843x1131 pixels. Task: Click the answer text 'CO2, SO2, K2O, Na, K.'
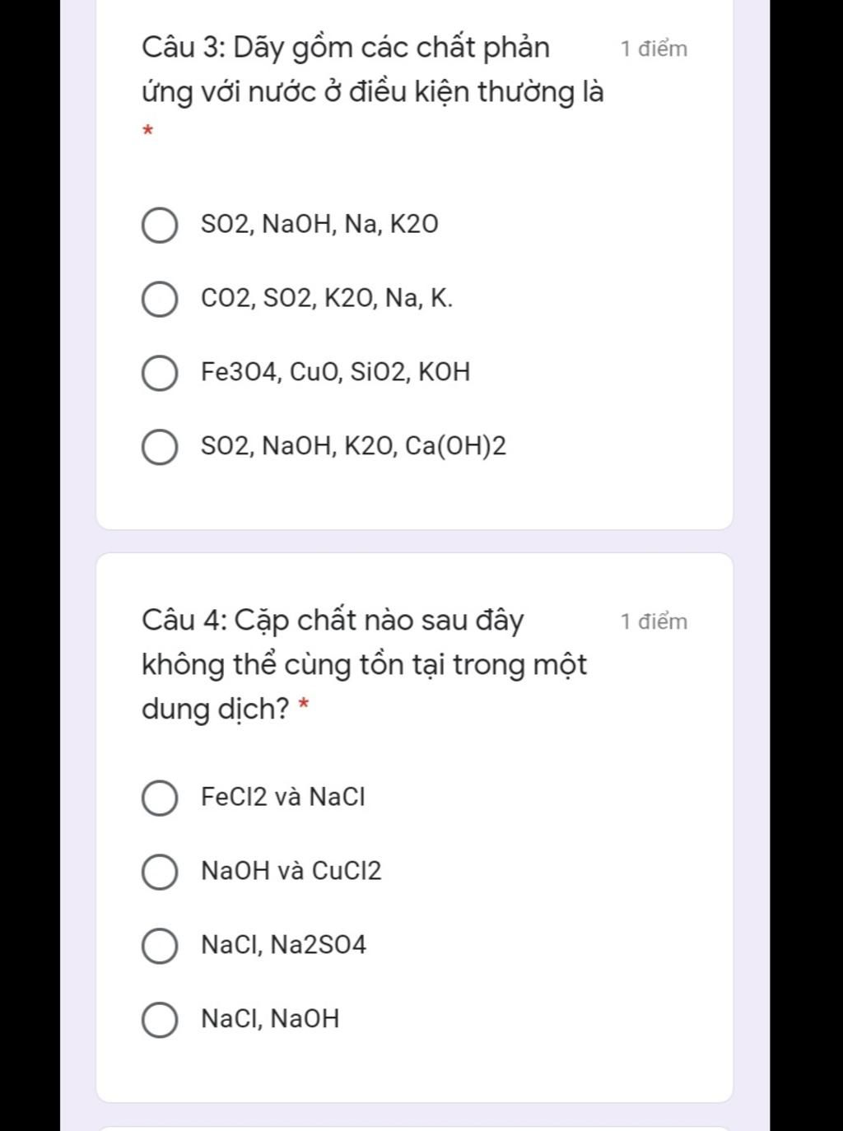[327, 298]
